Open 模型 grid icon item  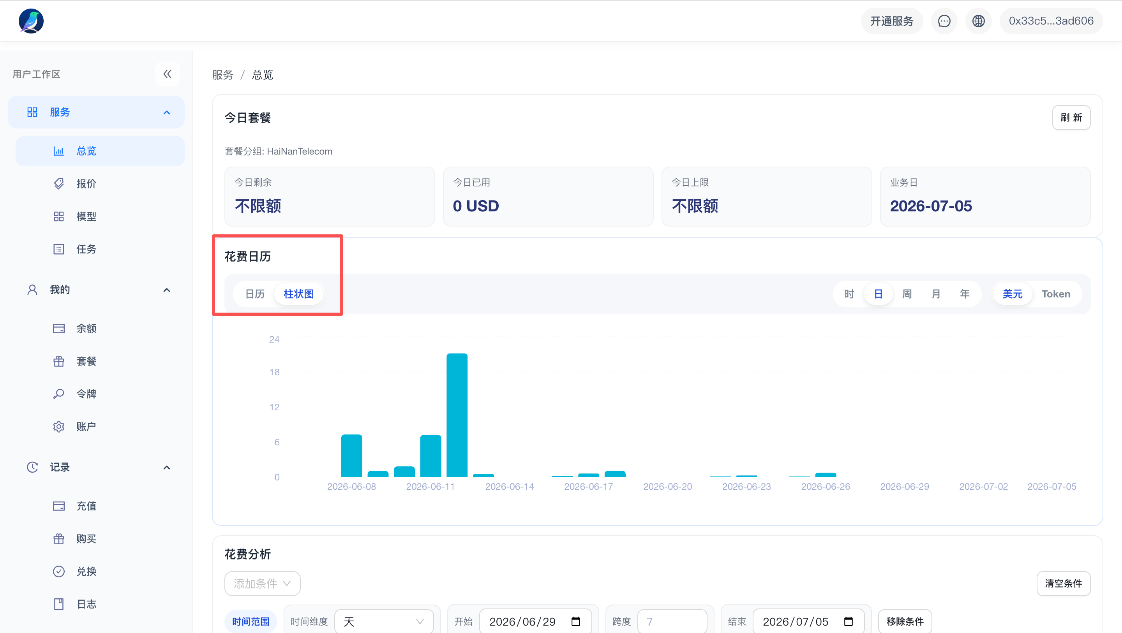(x=100, y=216)
